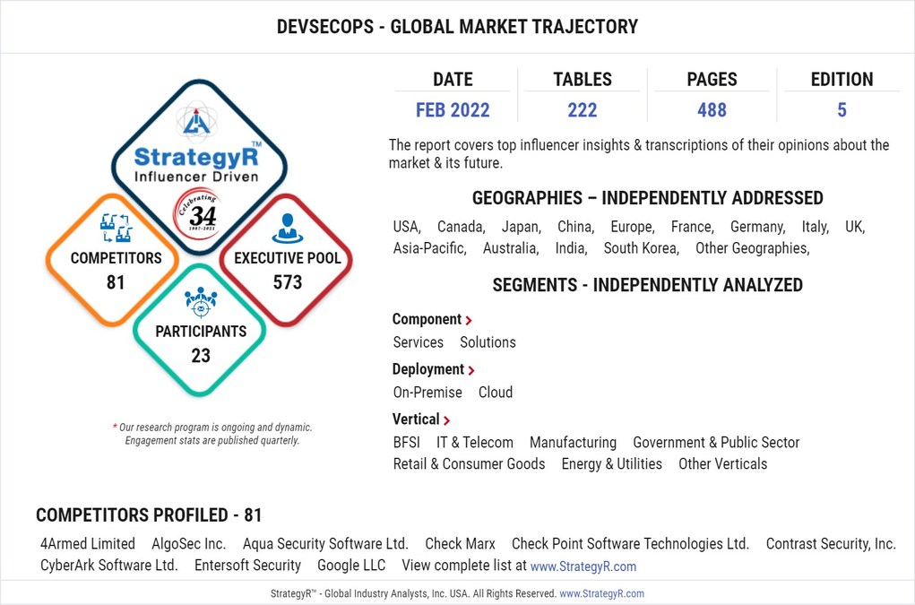Click Japan in geographies list

coord(522,227)
